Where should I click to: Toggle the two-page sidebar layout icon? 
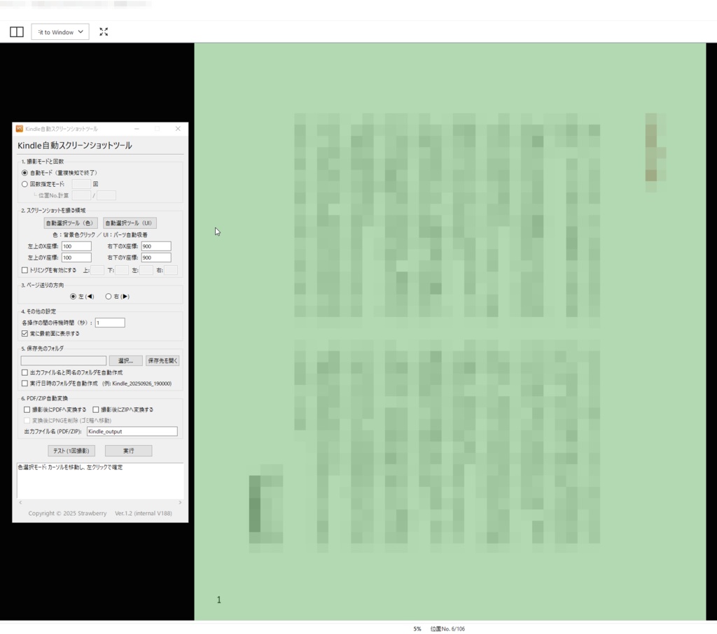[17, 32]
